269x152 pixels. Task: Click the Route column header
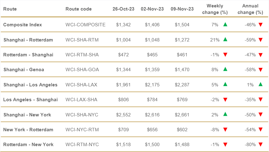10,9
